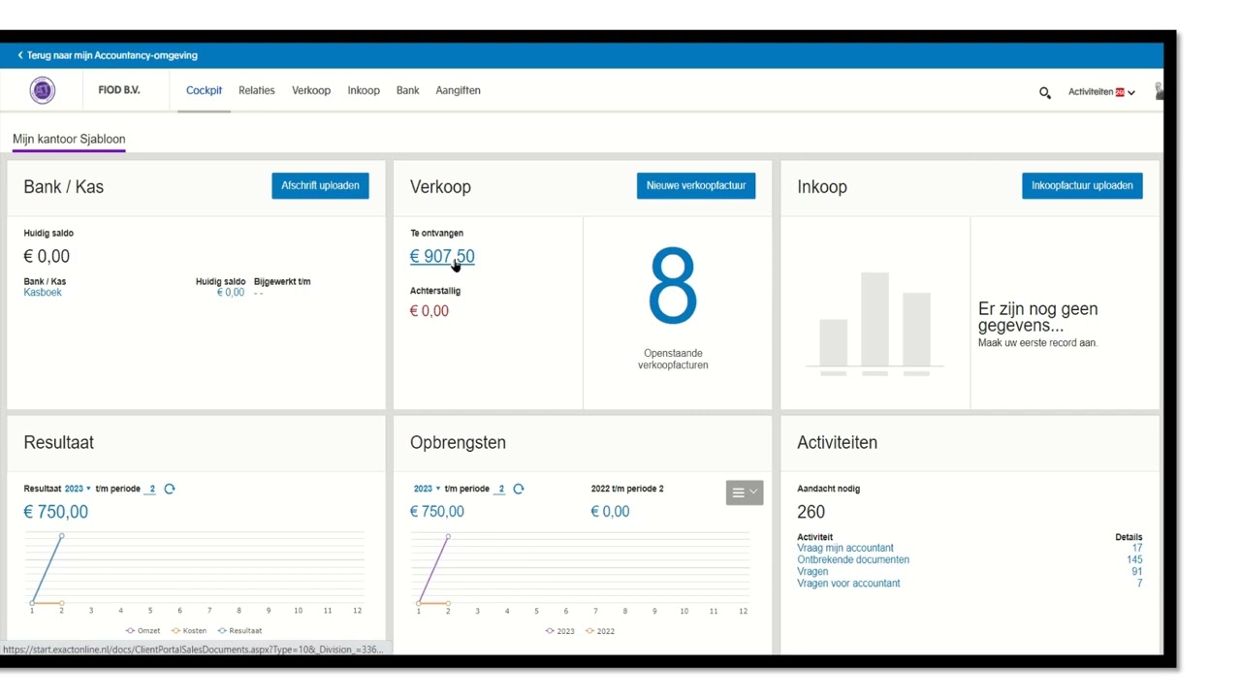Screen dimensions: 1241x698
Task: Click the 91 details count
Action: click(1137, 571)
